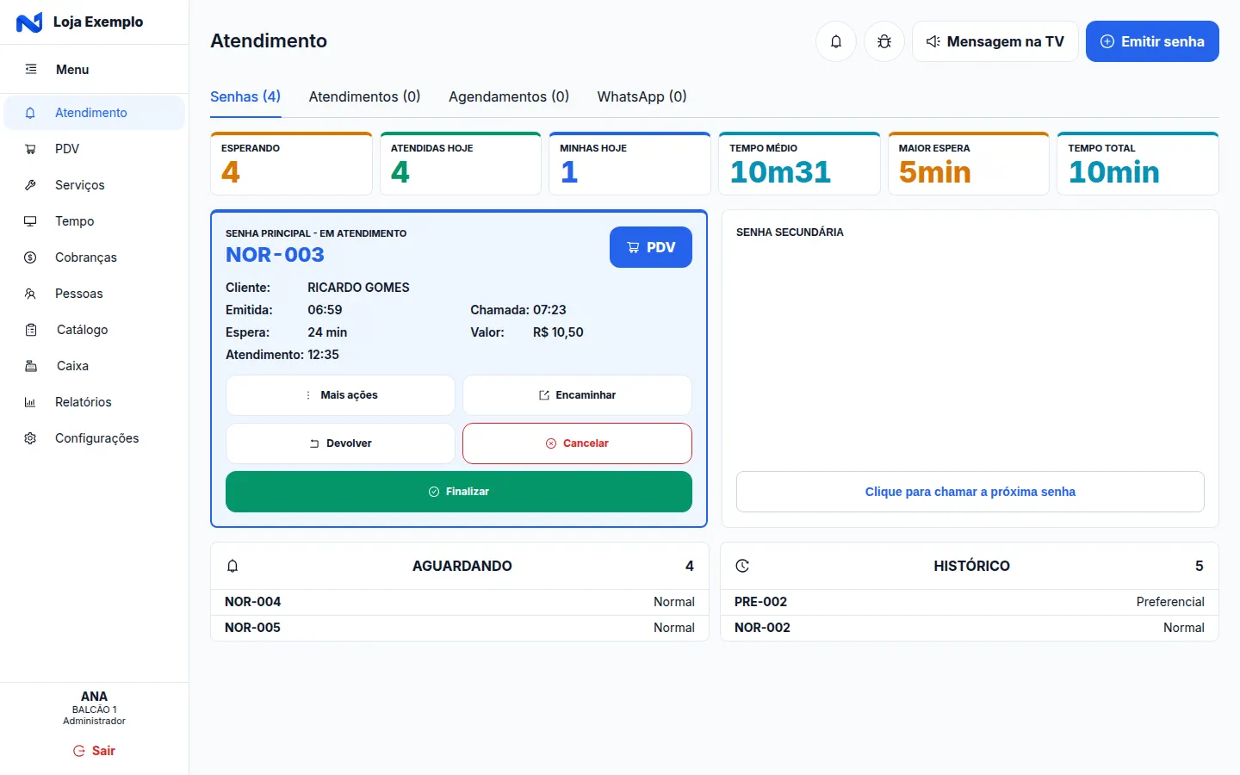Click client name RICARDO GOMES
Screen dimensions: 1240x775
click(x=358, y=288)
